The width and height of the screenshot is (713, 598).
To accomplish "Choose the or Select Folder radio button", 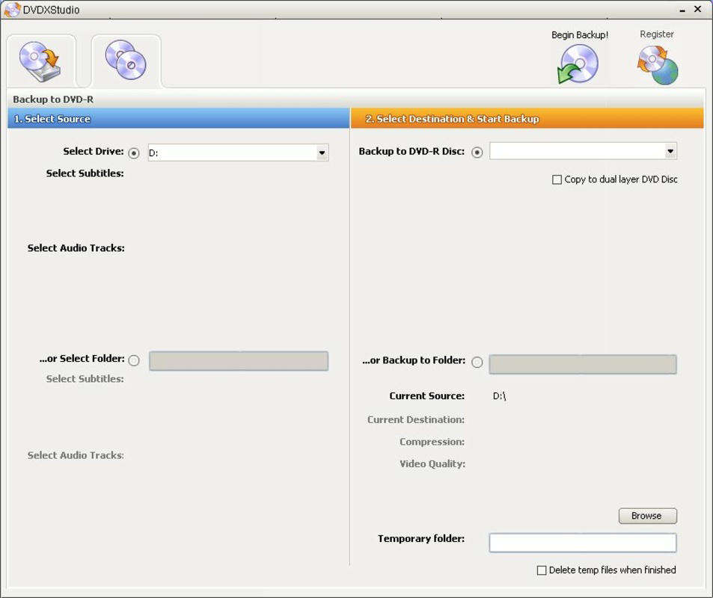I will coord(134,361).
